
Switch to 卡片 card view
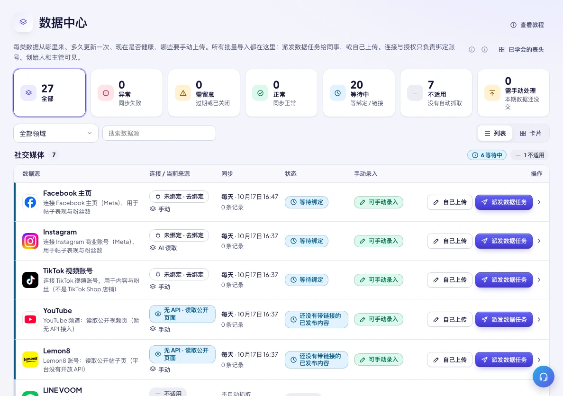click(531, 133)
